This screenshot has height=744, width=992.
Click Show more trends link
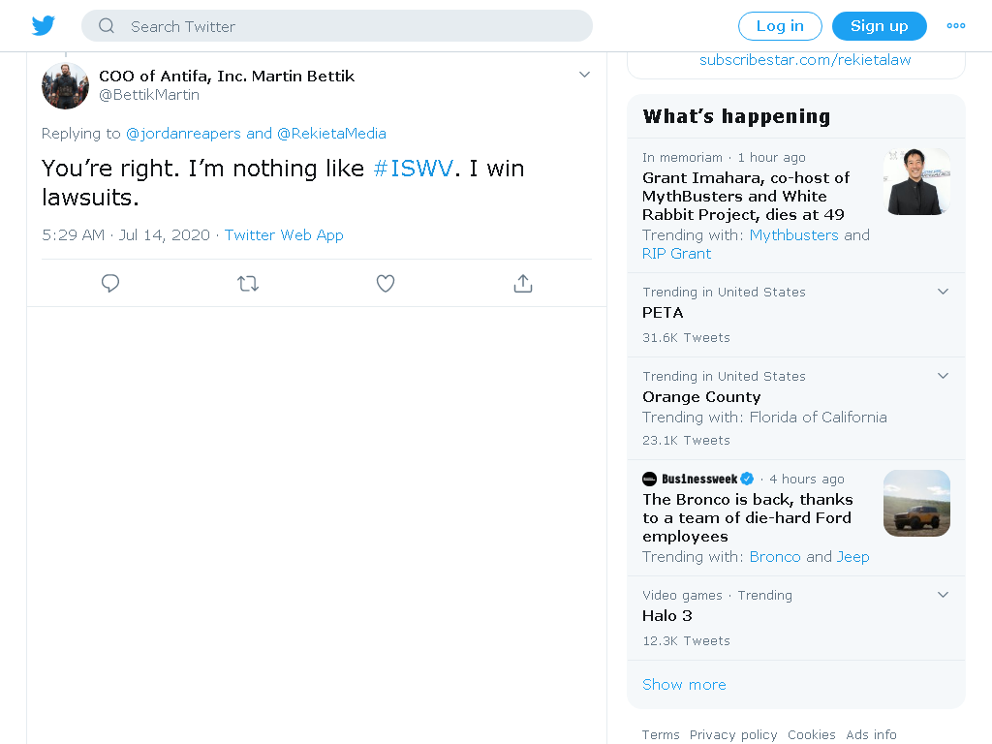(x=684, y=685)
